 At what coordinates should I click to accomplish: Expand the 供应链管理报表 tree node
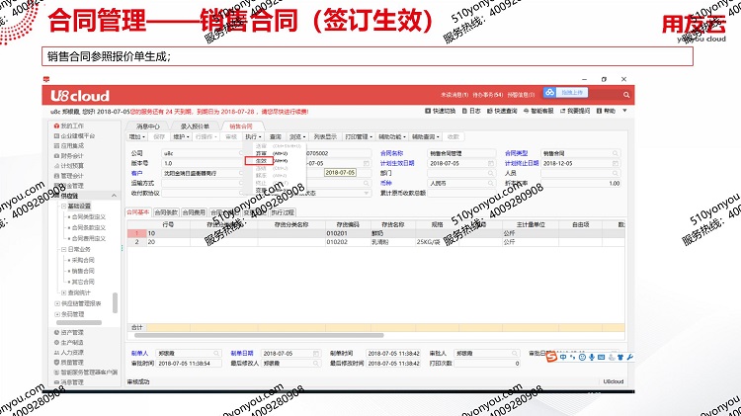(x=56, y=304)
